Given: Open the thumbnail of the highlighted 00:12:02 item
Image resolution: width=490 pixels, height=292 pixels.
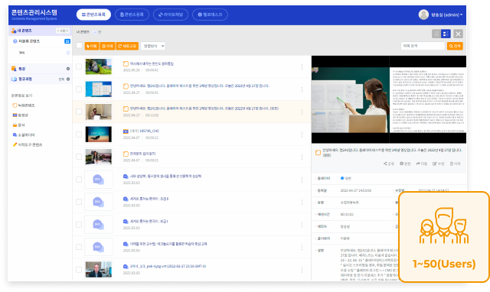Looking at the screenshot, I should pos(99,112).
